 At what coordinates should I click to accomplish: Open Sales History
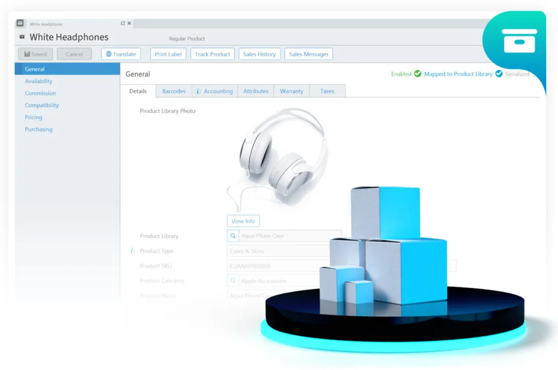pos(260,54)
